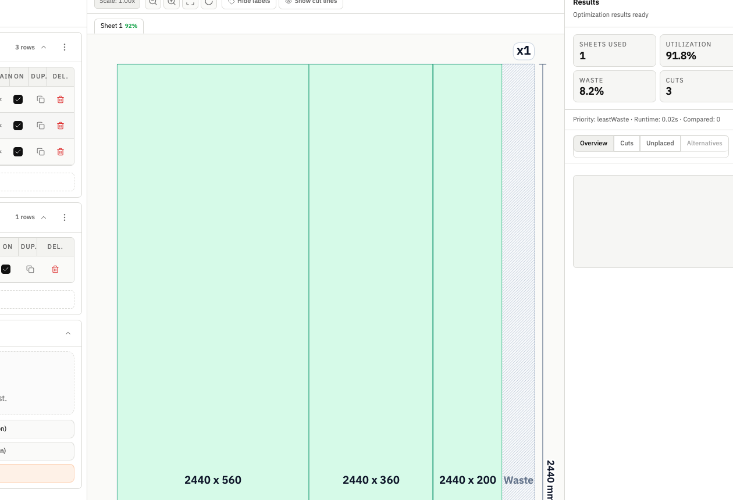This screenshot has height=500, width=733.
Task: Delete the sheet row in the 1 rows section
Action: point(55,269)
